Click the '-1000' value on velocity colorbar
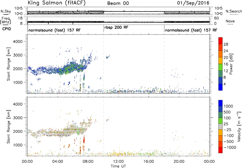Screen dimensions: 242x168 (x=230, y=147)
